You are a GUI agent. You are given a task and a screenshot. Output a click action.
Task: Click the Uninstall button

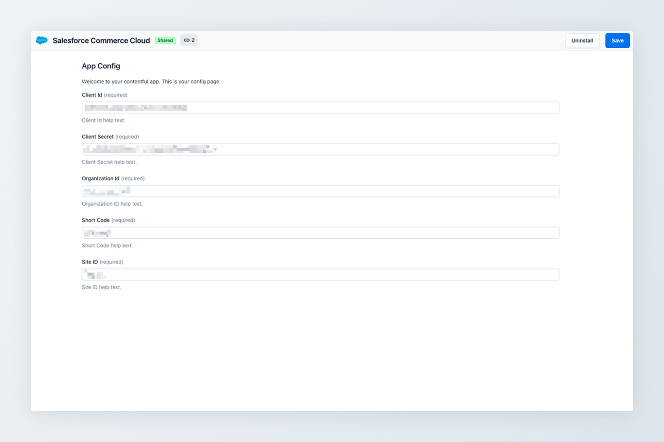582,40
